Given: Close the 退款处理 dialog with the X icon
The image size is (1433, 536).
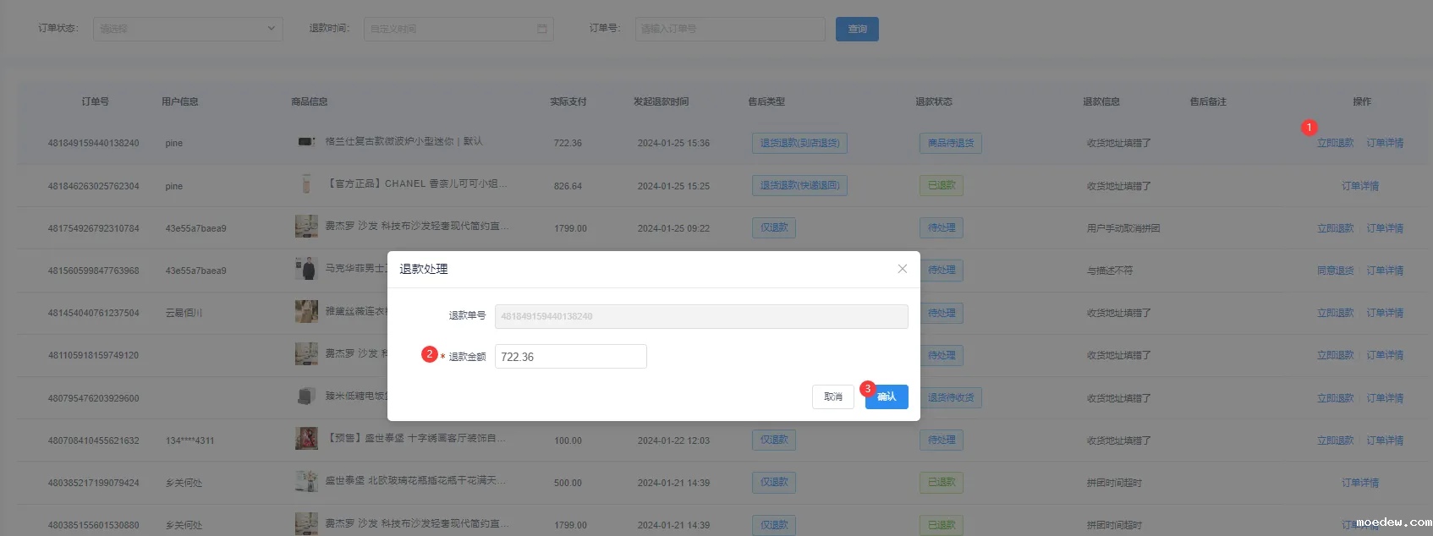Looking at the screenshot, I should 902,269.
